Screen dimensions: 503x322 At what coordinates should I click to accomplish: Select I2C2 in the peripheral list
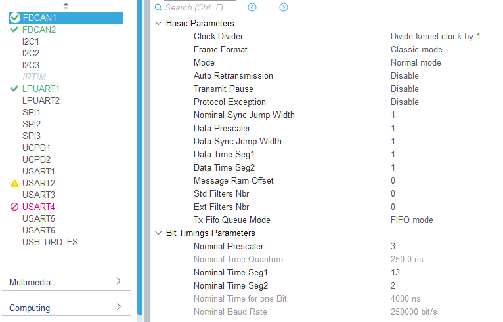[x=31, y=53]
